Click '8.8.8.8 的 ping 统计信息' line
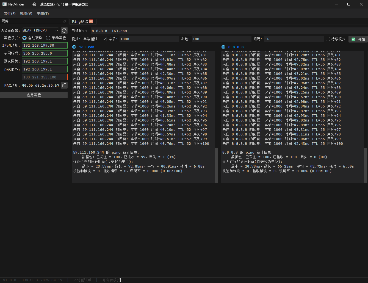 click(248, 152)
